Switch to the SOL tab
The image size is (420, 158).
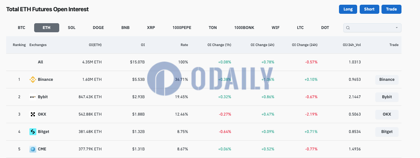[72, 28]
